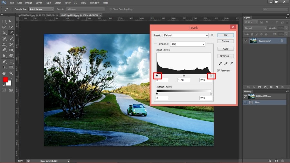Viewport: 290px width, 163px height.
Task: Pick the gray point eyedropper in Levels
Action: 226,63
